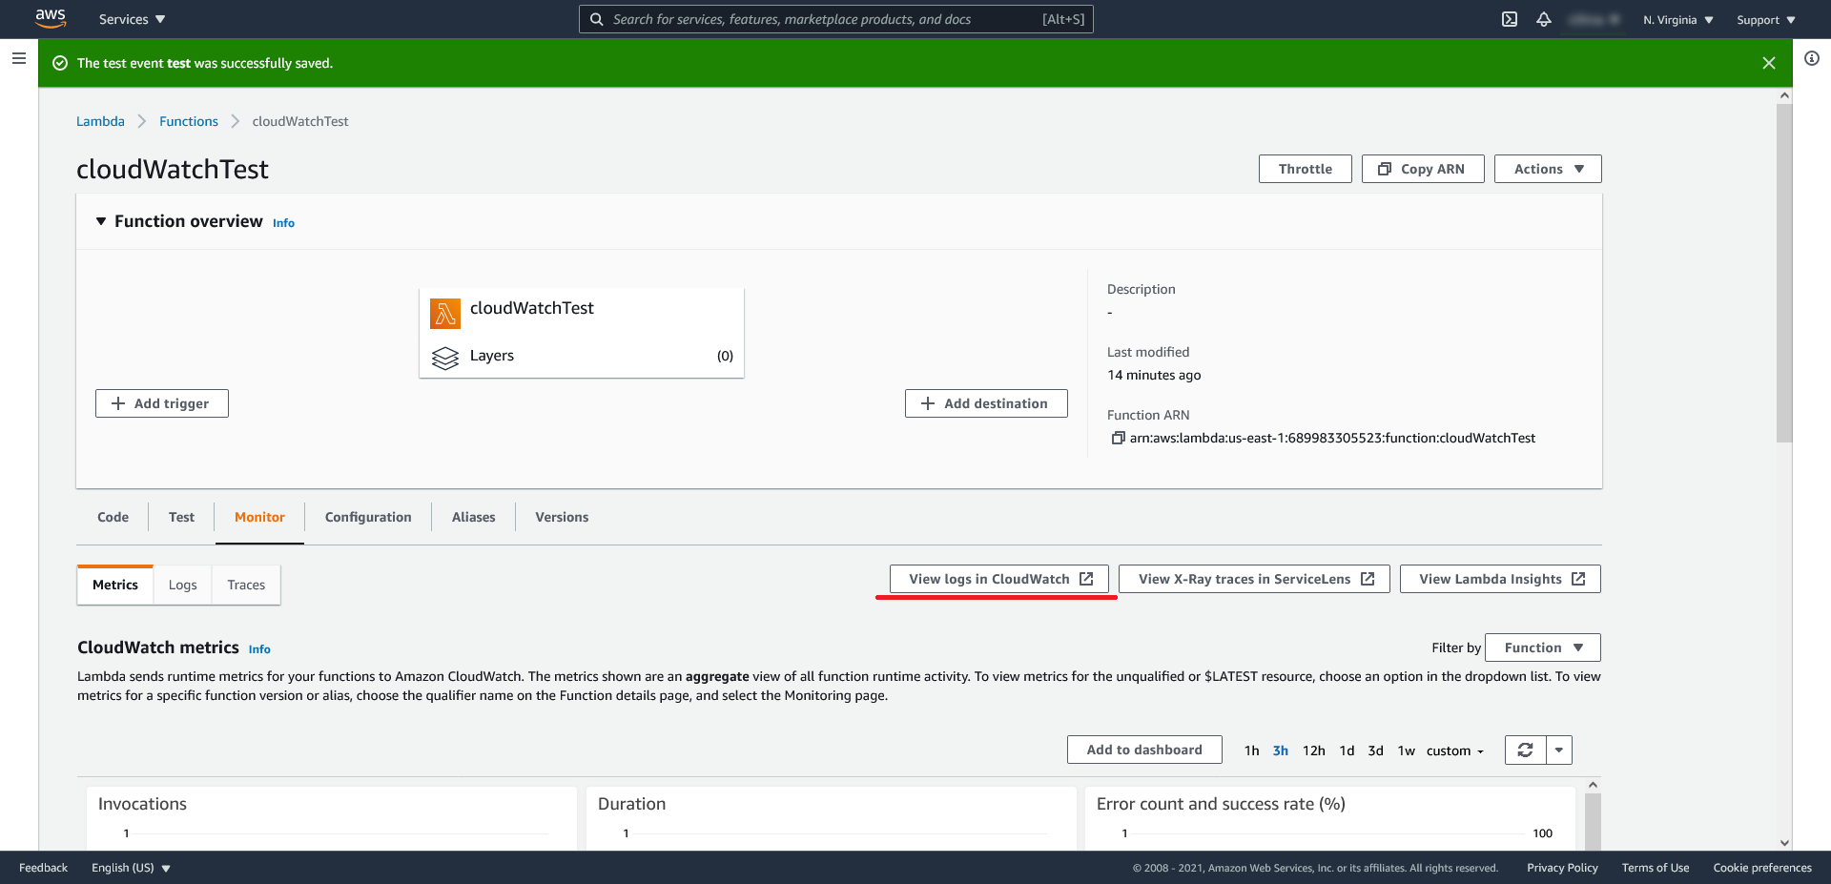Click the Layers stack icon
The image size is (1831, 884).
click(445, 358)
